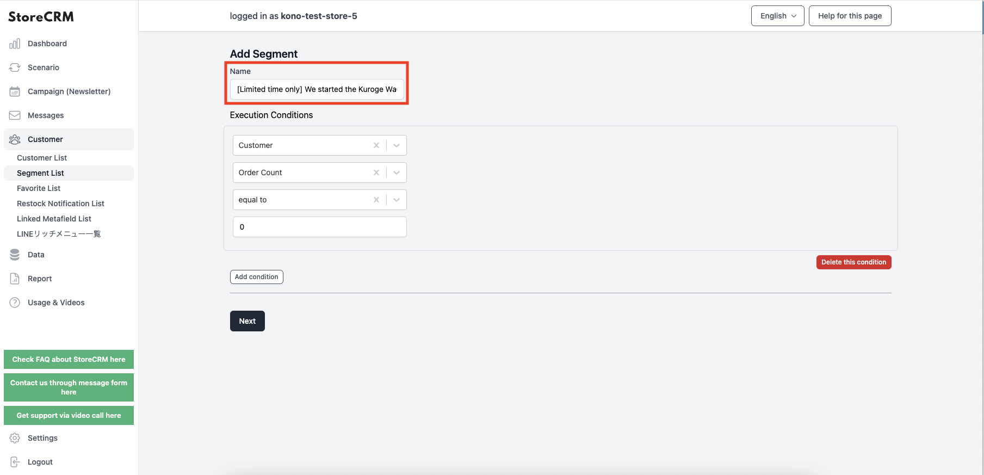Screen dimensions: 984x475
Task: Open the Customer condition combo box
Action: coord(319,145)
